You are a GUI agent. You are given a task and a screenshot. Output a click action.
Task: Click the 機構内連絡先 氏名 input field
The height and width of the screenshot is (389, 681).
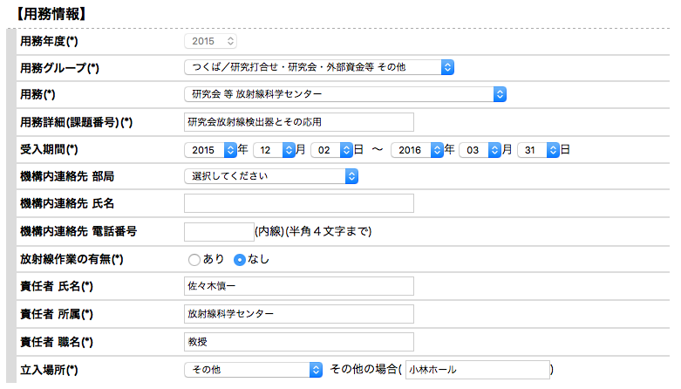(x=298, y=203)
